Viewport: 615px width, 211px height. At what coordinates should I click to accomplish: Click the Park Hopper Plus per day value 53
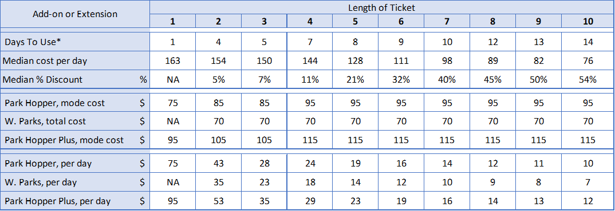coord(219,201)
